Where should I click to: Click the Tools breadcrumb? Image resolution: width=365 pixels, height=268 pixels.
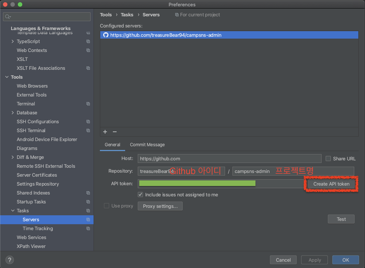(x=106, y=14)
